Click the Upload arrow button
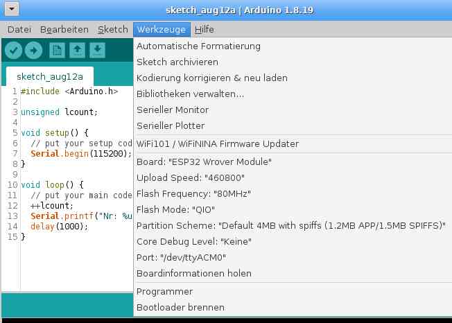 (33, 51)
